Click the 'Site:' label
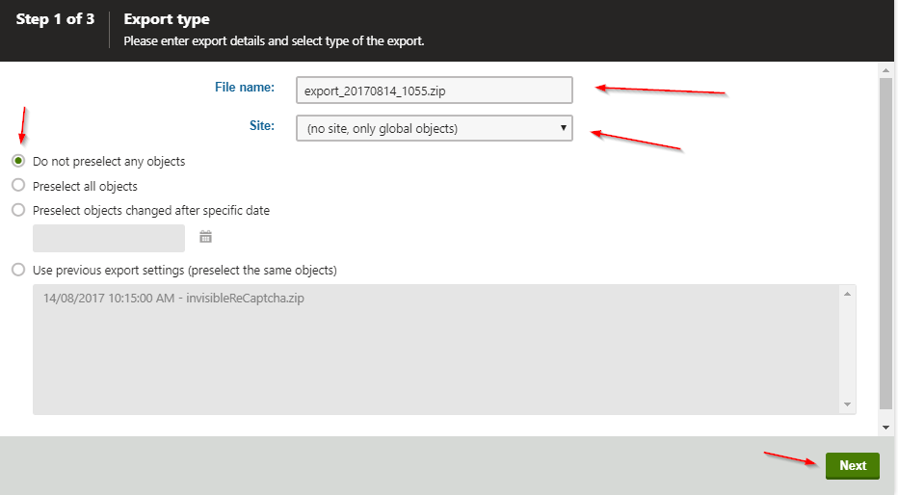The image size is (898, 495). coord(261,125)
